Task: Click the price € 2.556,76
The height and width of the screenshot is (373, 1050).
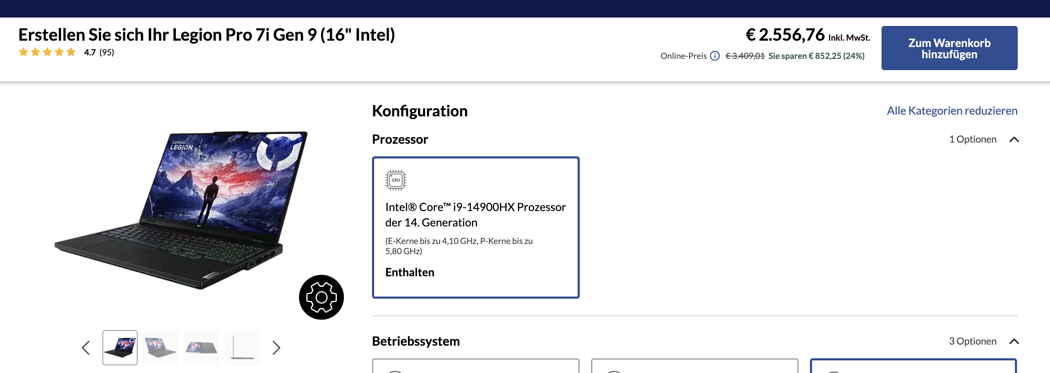Action: coord(785,35)
